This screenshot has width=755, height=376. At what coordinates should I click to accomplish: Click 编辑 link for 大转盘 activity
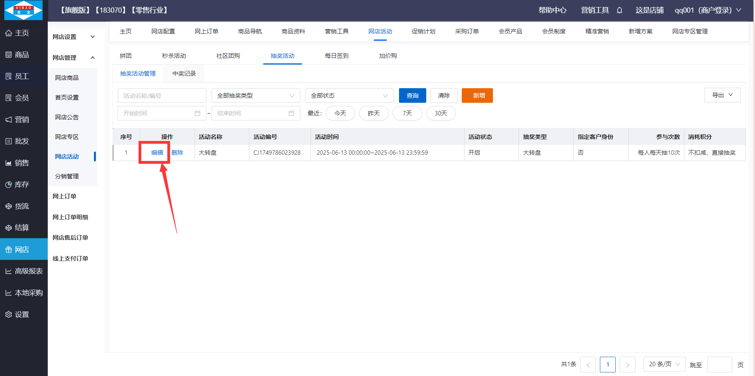click(x=157, y=153)
